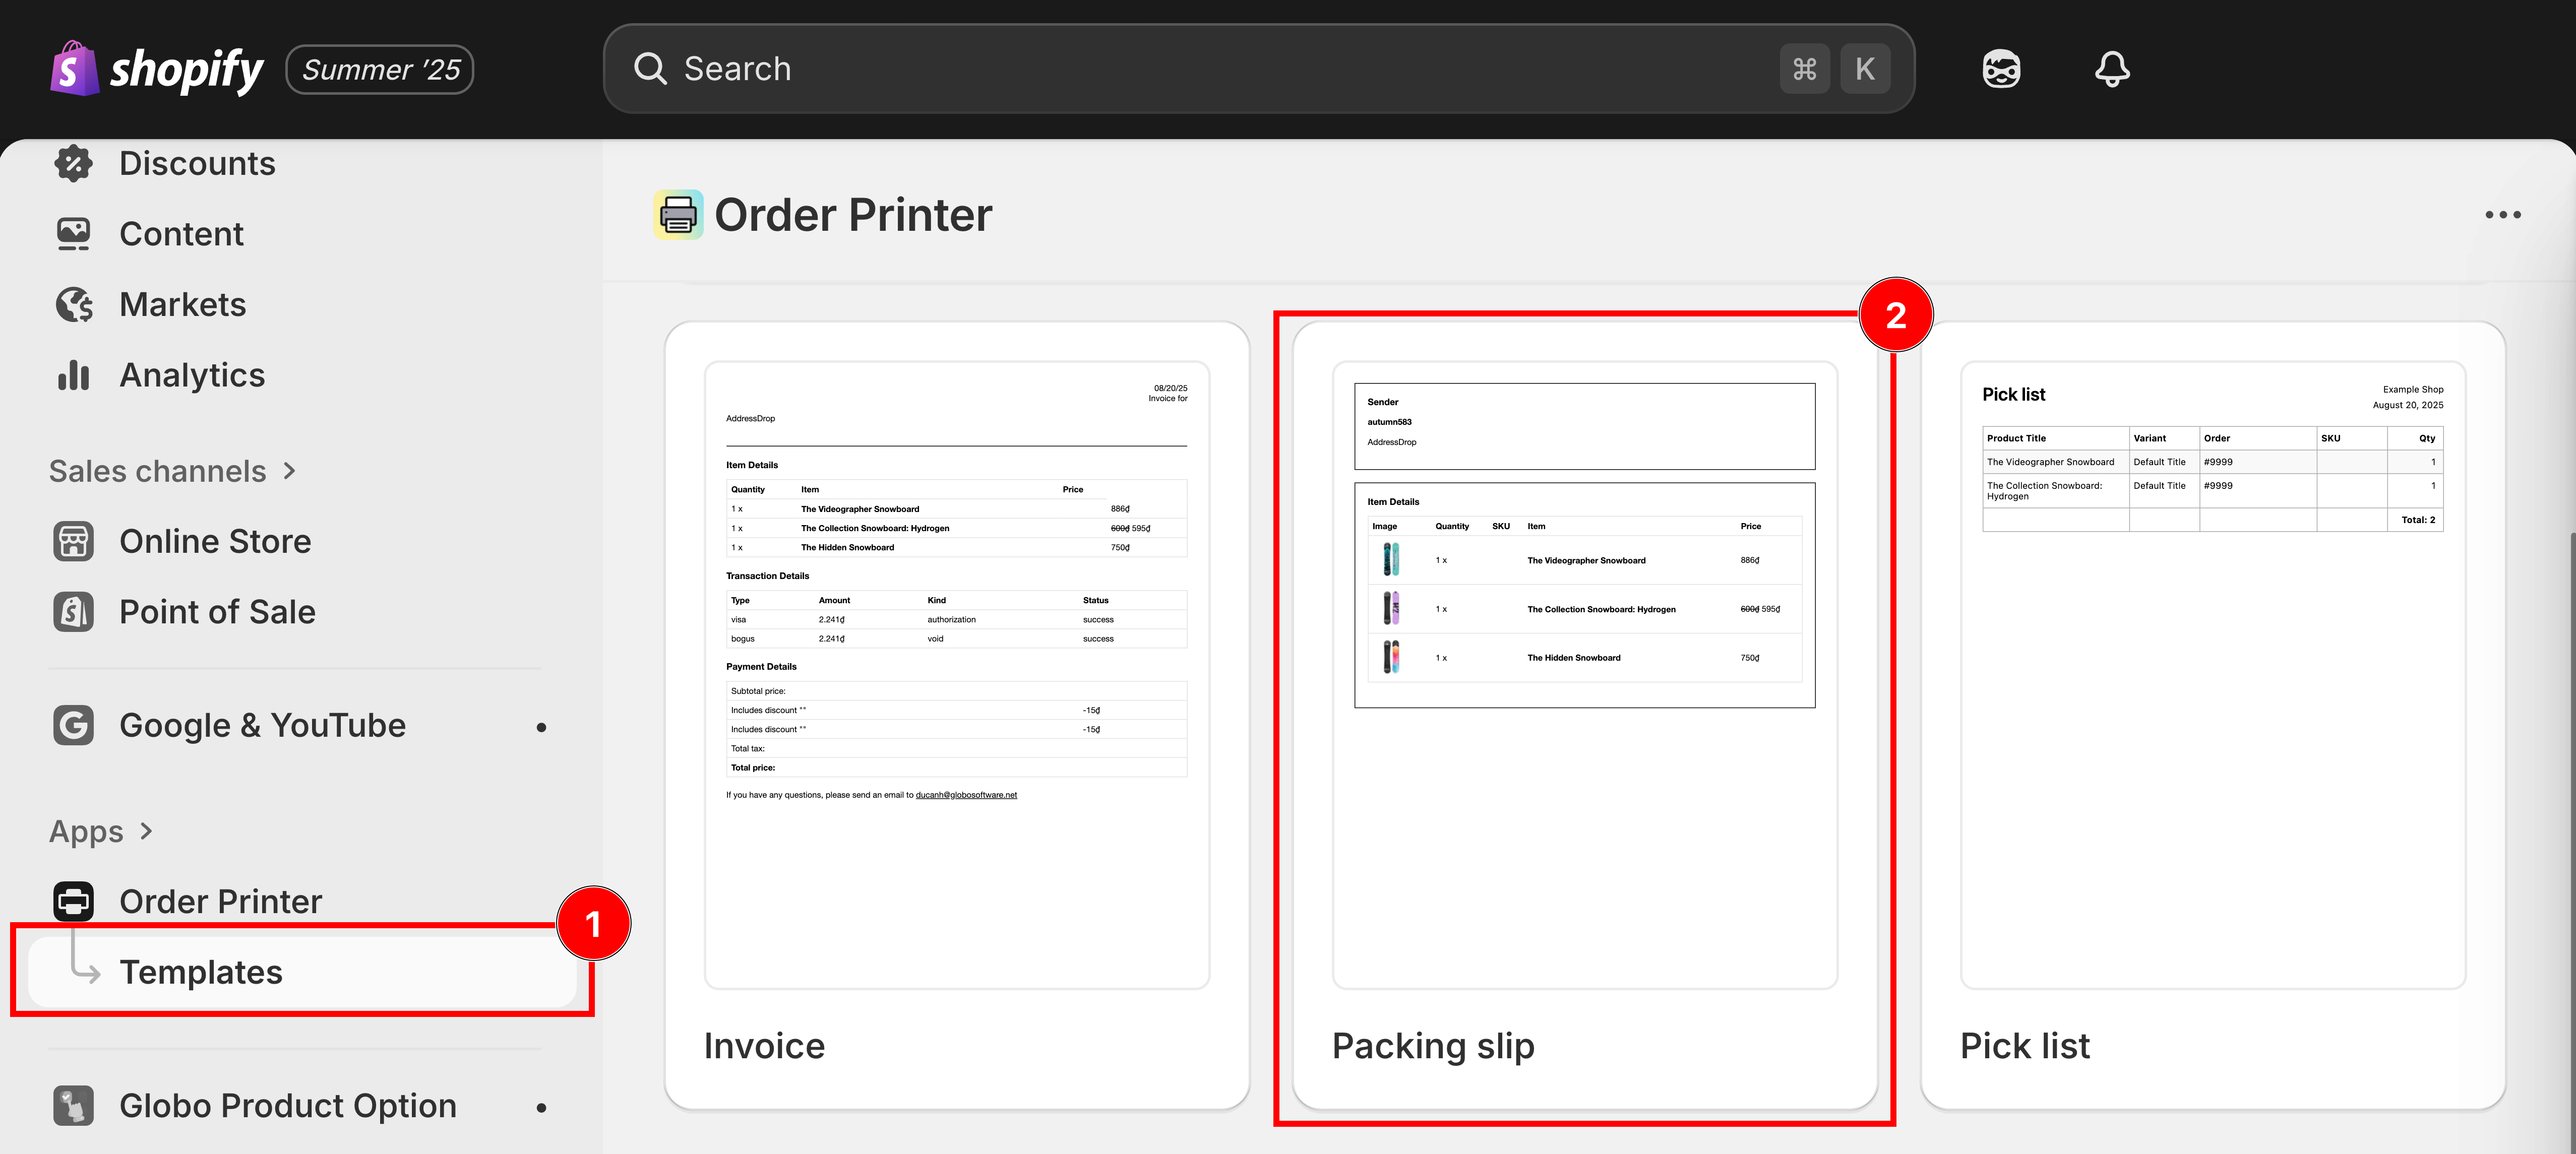Open the three-dot more actions menu
The width and height of the screenshot is (2576, 1154).
click(2503, 215)
